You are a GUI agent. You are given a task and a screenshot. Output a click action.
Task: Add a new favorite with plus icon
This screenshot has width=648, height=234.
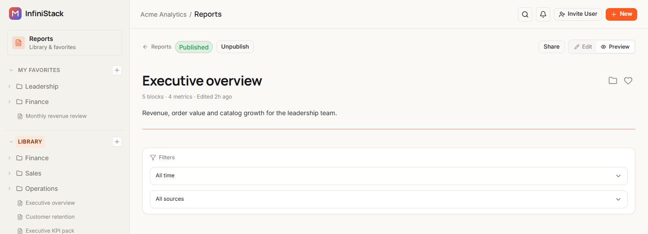tap(117, 70)
